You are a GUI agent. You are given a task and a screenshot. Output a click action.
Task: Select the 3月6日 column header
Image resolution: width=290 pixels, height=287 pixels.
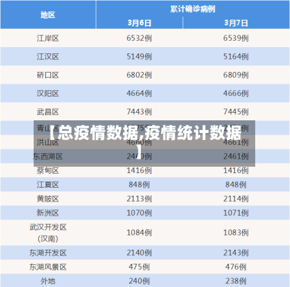pyautogui.click(x=139, y=23)
